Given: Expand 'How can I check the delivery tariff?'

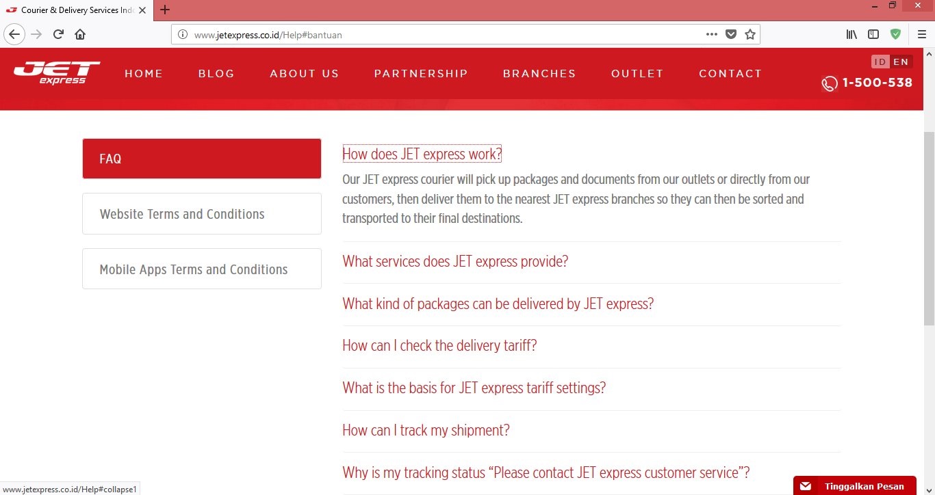Looking at the screenshot, I should (439, 345).
